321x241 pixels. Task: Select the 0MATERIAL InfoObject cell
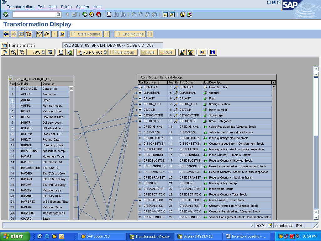[191, 93]
